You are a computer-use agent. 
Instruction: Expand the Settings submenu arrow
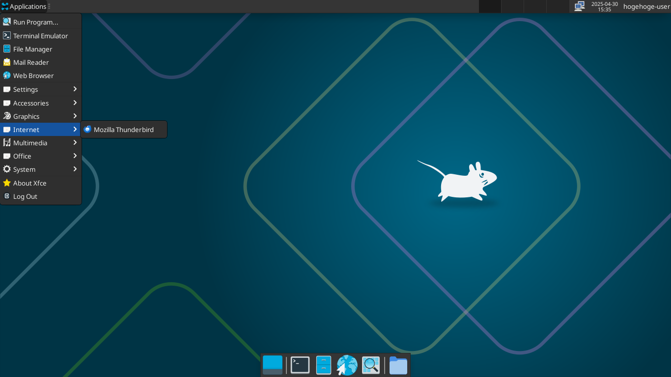point(75,89)
